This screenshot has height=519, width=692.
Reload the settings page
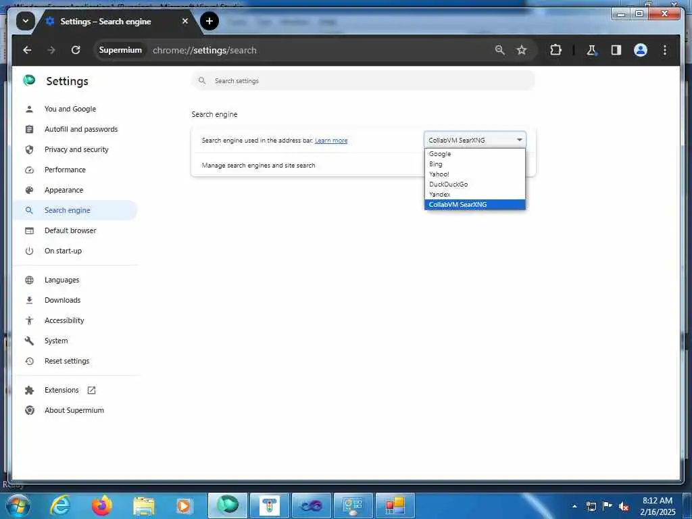pyautogui.click(x=76, y=50)
